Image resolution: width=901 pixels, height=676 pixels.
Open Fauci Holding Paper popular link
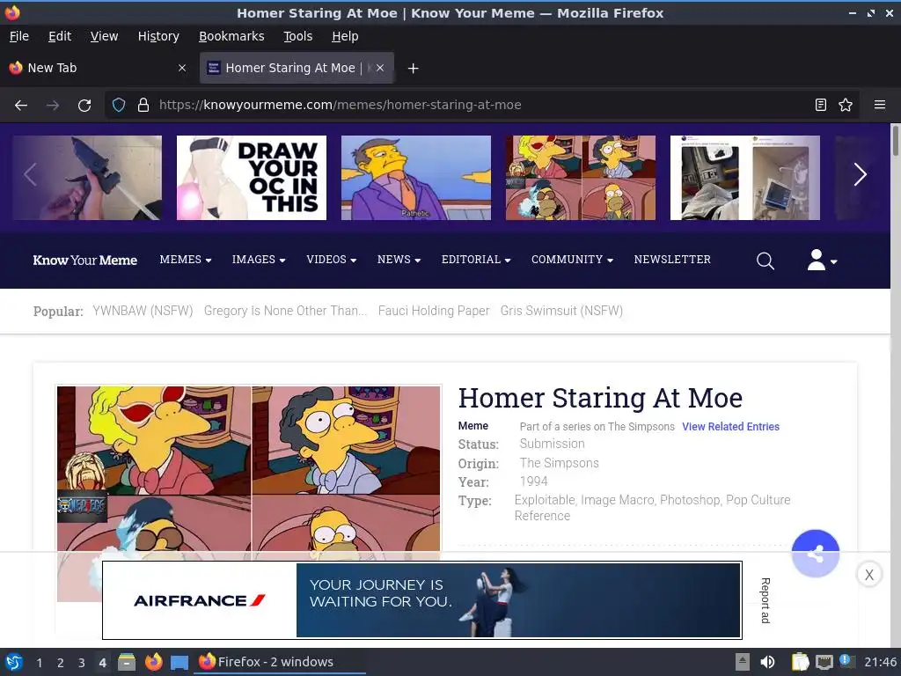pyautogui.click(x=434, y=311)
